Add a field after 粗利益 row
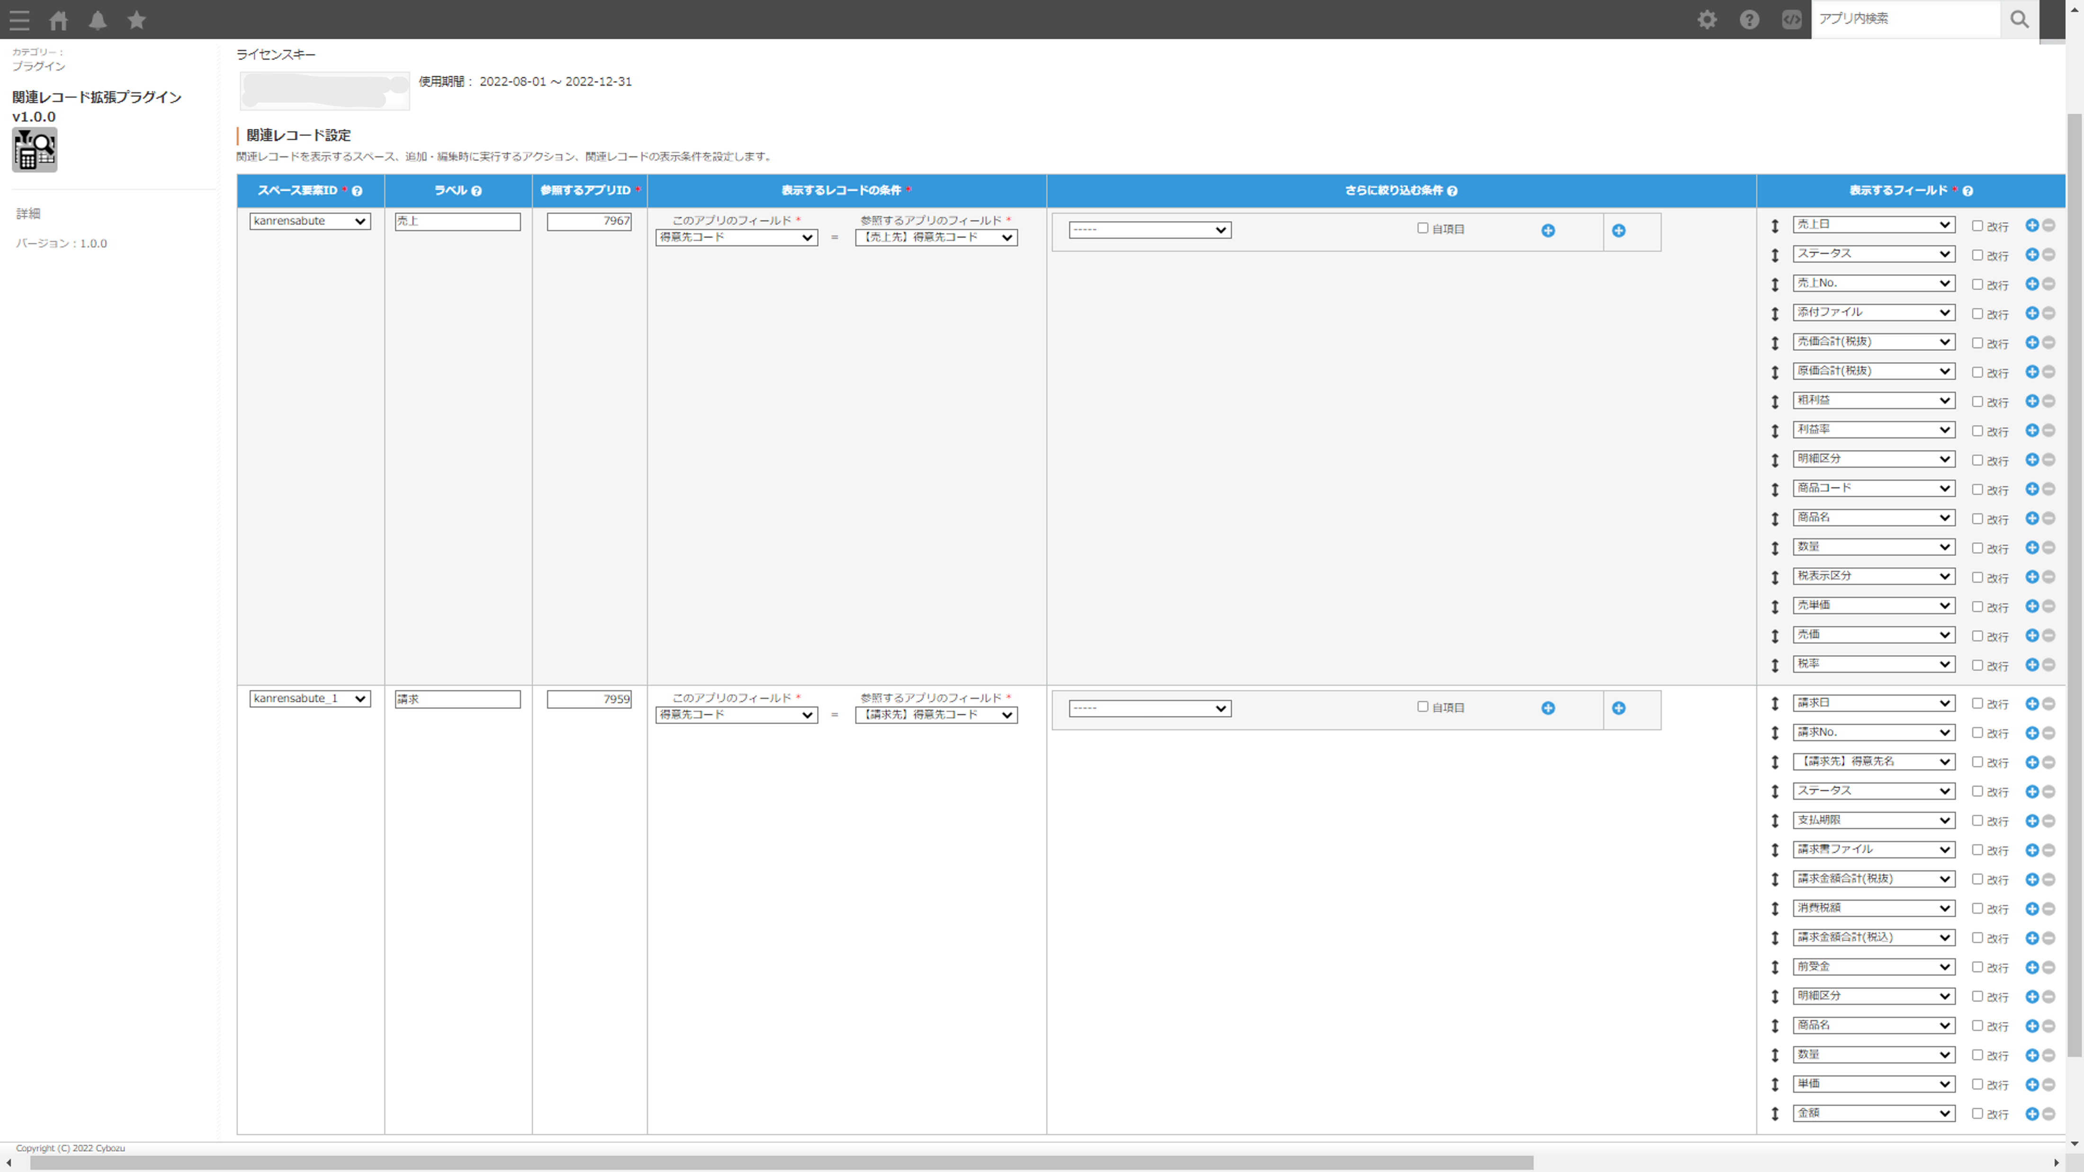Viewport: 2084px width, 1172px height. [2031, 401]
